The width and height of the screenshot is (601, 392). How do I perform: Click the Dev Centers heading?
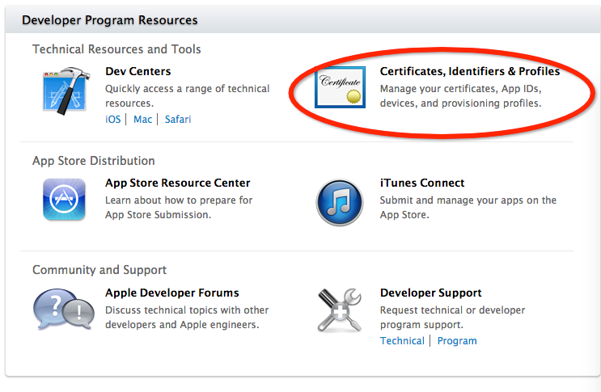pyautogui.click(x=138, y=72)
